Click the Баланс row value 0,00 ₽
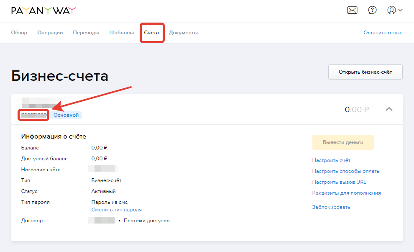Image resolution: width=414 pixels, height=252 pixels. 99,147
